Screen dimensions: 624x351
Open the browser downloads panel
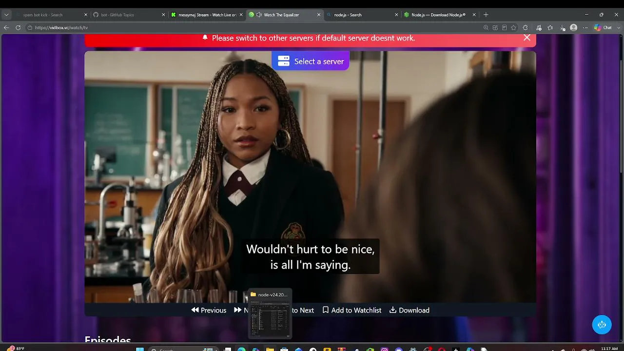[x=563, y=28]
